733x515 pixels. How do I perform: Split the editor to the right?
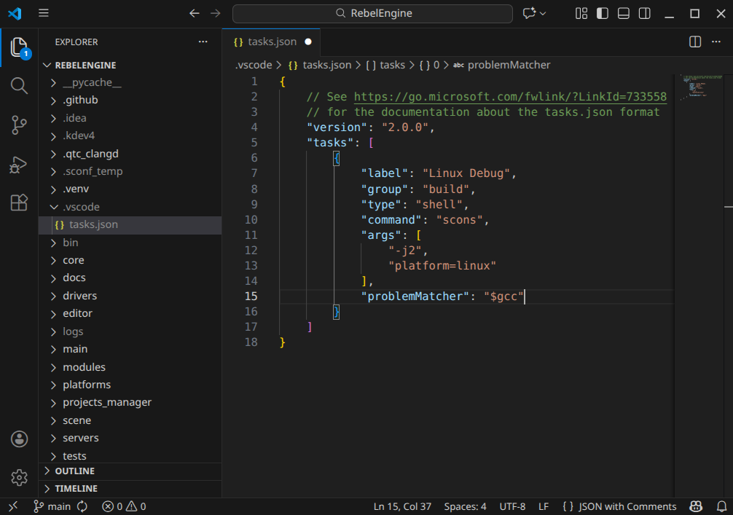click(695, 42)
